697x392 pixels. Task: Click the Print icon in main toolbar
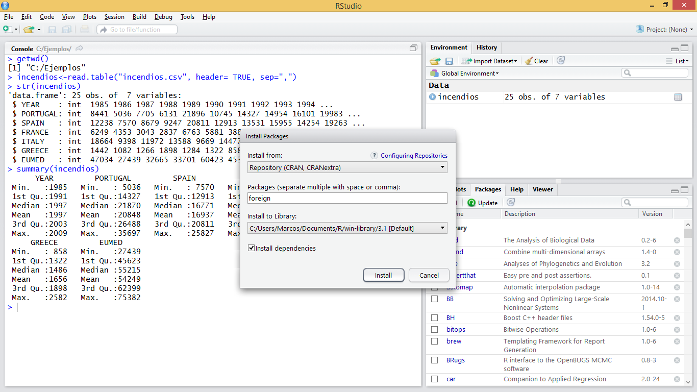[x=85, y=30]
